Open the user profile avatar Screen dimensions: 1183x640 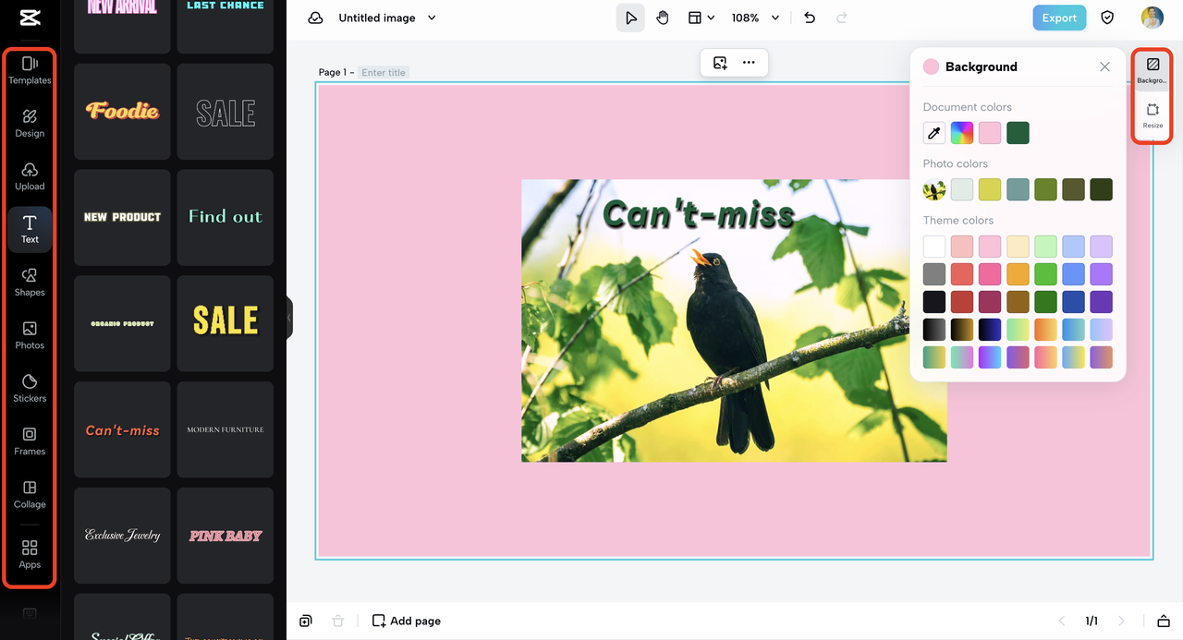point(1152,18)
